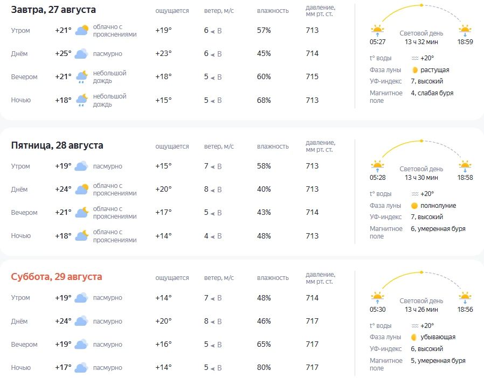484x378 pixels.
Task: Select the УФ-индекс value 6, высокий
Action: [426, 349]
